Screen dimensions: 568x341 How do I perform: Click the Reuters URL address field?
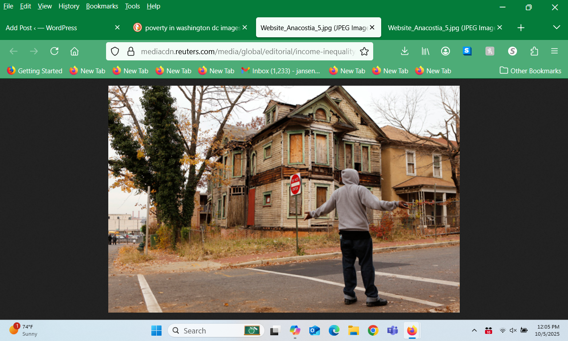(x=248, y=52)
